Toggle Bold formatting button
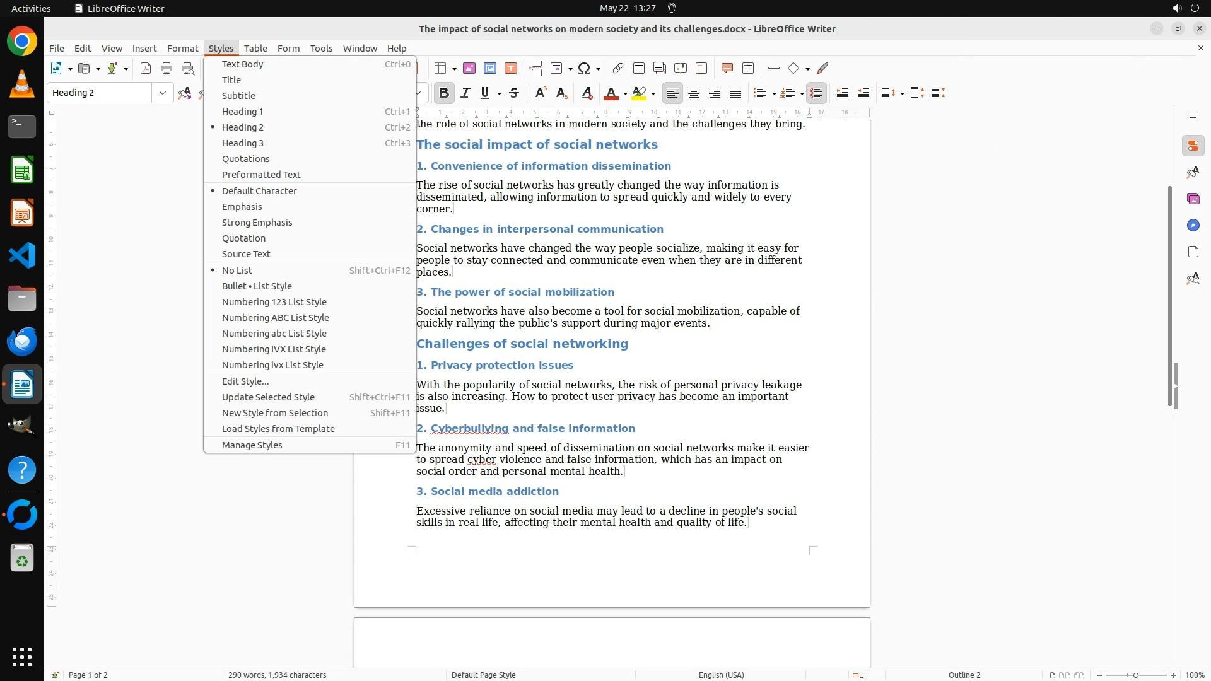The image size is (1211, 681). pos(443,93)
